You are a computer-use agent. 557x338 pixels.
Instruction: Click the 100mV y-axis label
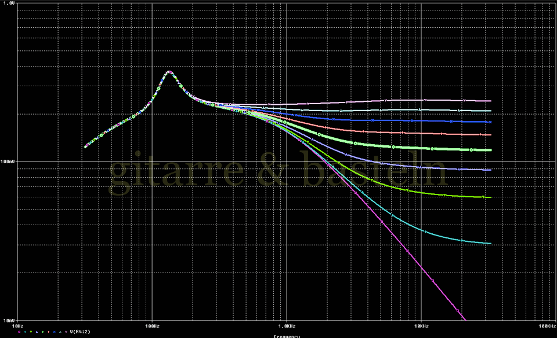pyautogui.click(x=8, y=162)
